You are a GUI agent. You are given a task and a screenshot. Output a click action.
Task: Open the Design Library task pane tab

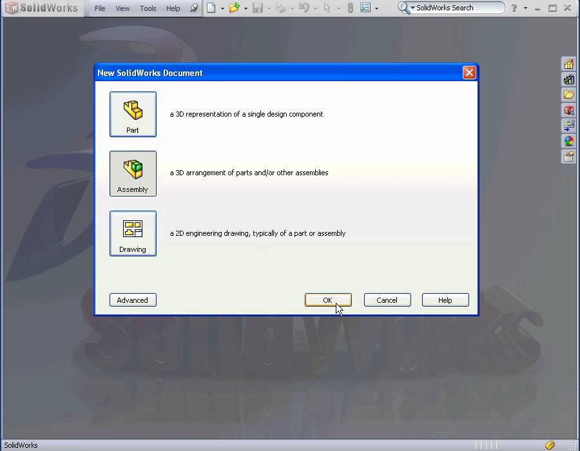(x=568, y=79)
